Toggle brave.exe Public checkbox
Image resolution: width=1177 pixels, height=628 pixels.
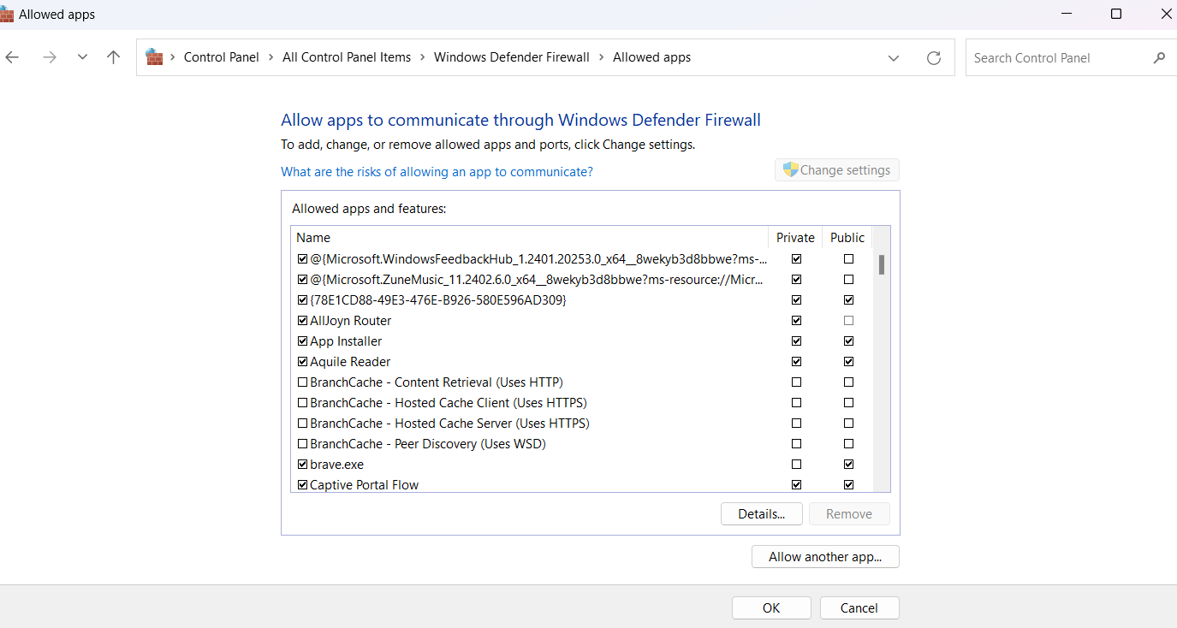click(x=848, y=465)
